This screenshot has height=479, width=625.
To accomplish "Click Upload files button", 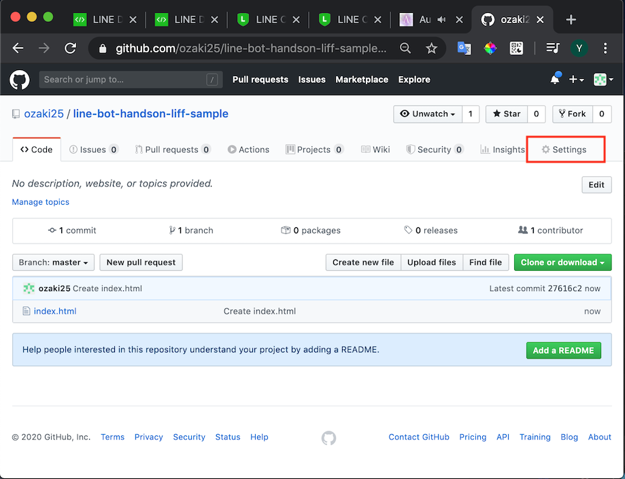I will click(432, 263).
